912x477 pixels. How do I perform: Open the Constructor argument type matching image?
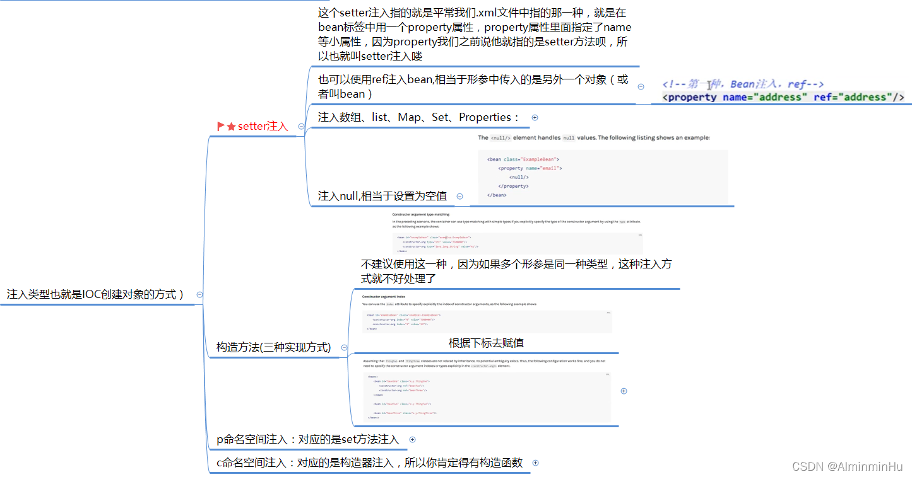518,233
